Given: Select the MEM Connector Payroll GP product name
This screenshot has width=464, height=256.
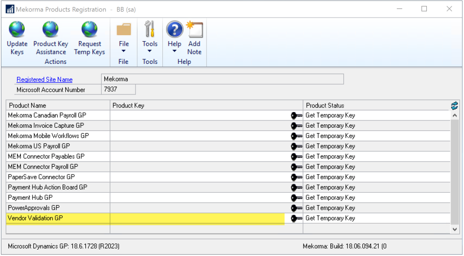Looking at the screenshot, I should [43, 167].
